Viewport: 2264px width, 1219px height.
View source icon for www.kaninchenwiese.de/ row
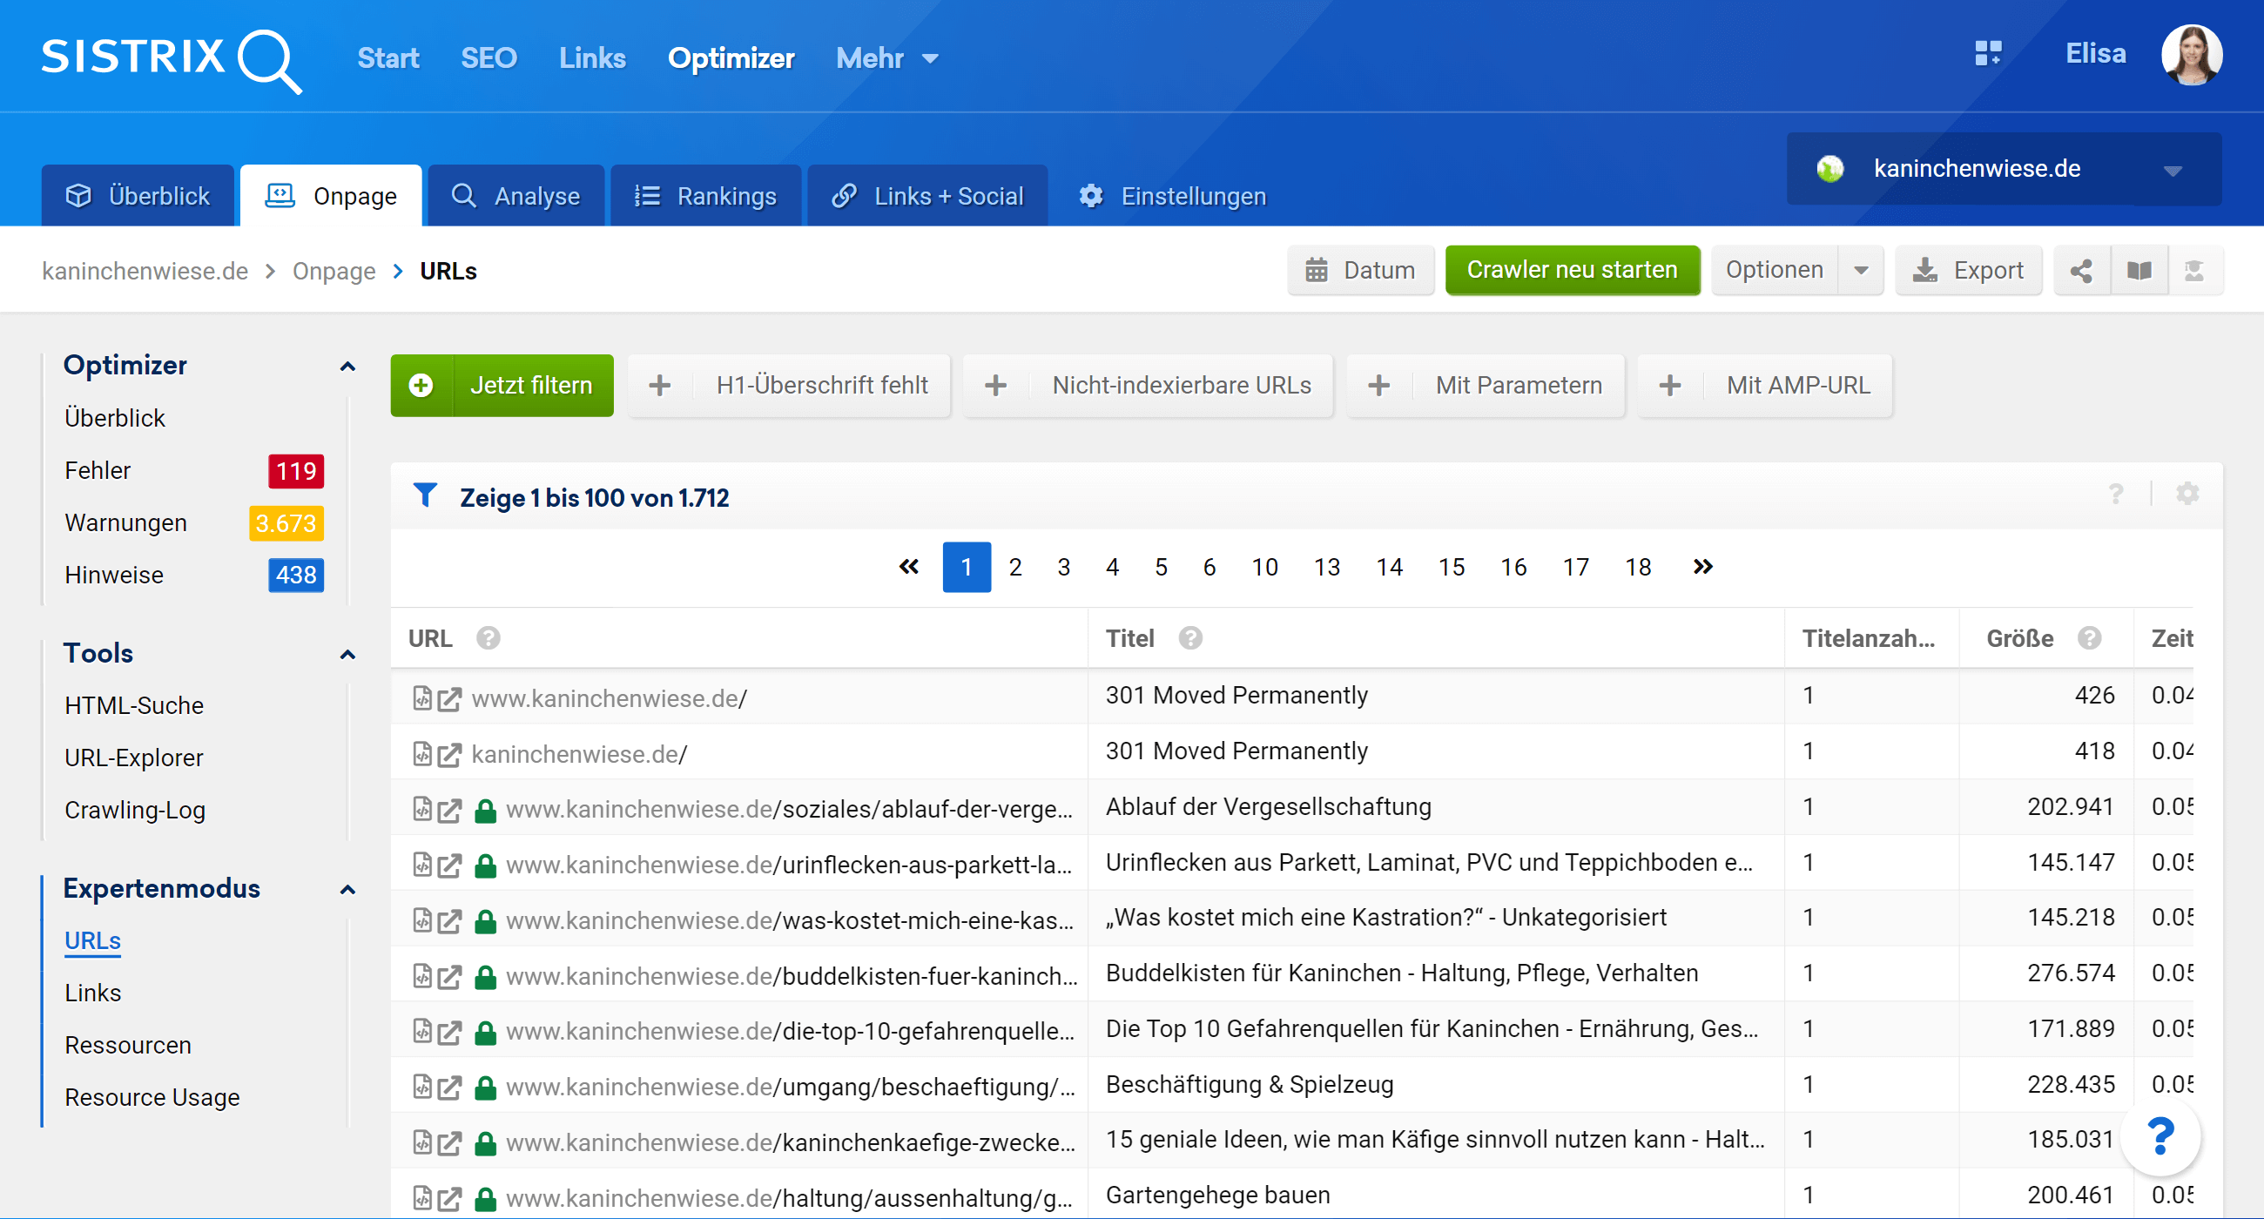point(421,698)
